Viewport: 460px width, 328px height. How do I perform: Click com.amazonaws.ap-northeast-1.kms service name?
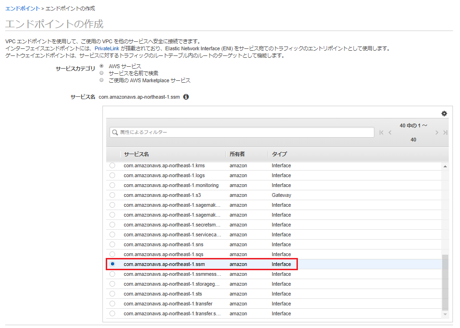coord(164,165)
